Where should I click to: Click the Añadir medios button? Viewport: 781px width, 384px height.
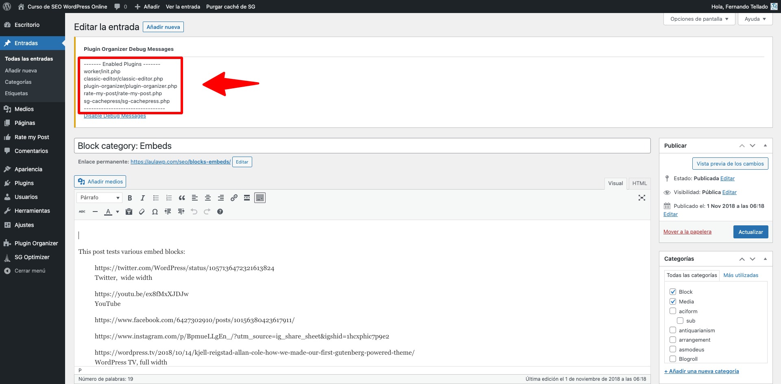(100, 181)
